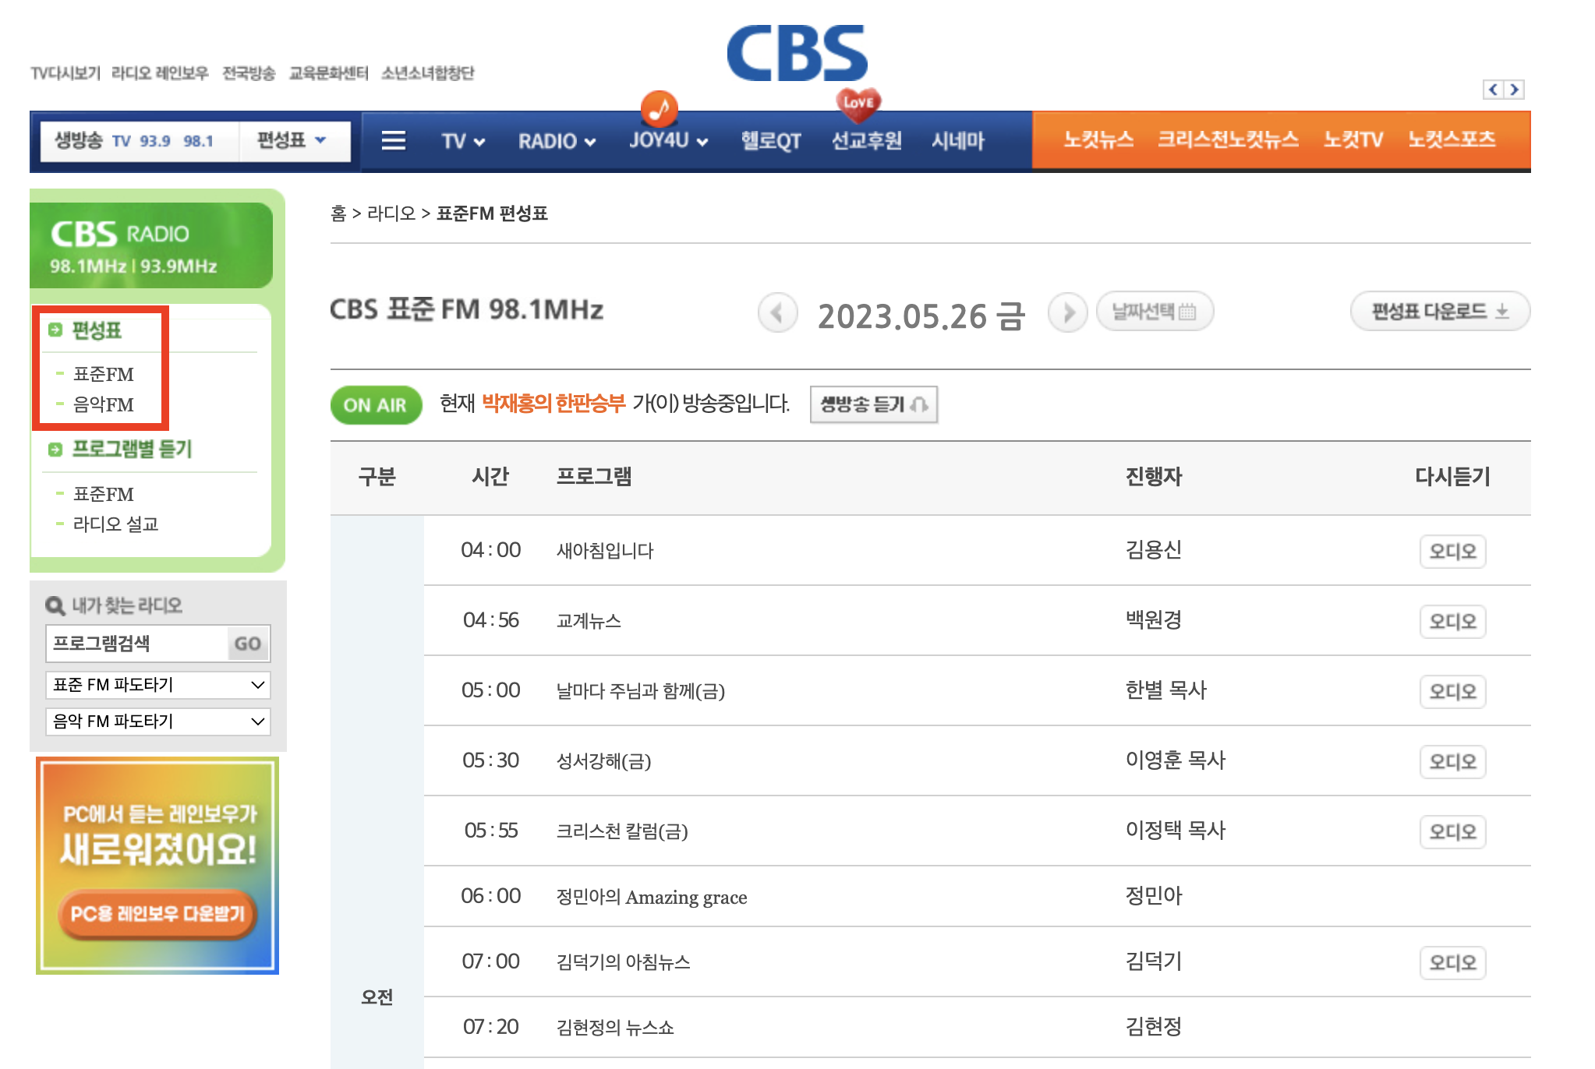Screen dimensions: 1595x1069
Task: Open TV다시보기 top link
Action: pos(65,73)
